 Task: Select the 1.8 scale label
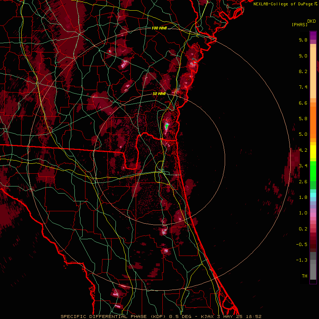[x=303, y=197]
